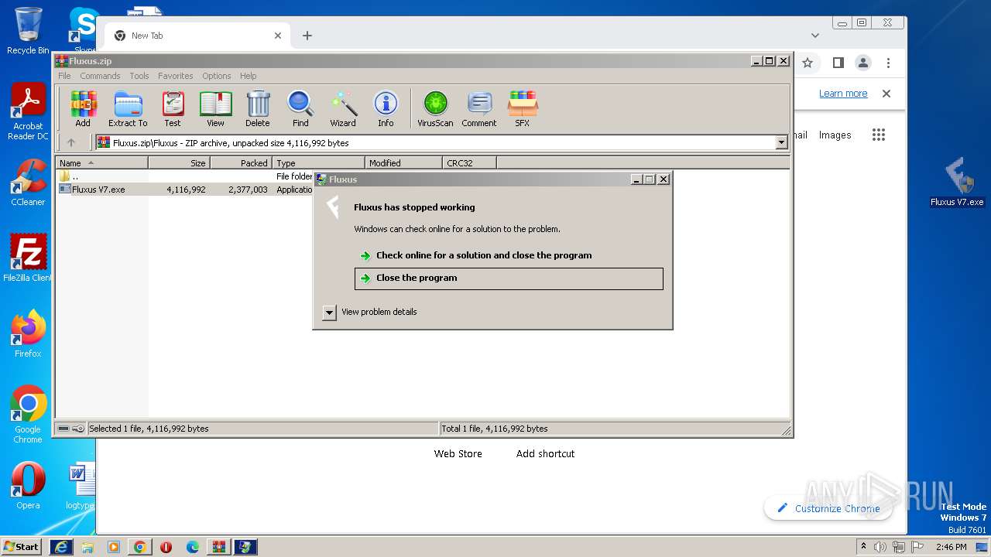Go up one folder level arrow
Screen dimensions: 991x557
pos(71,142)
